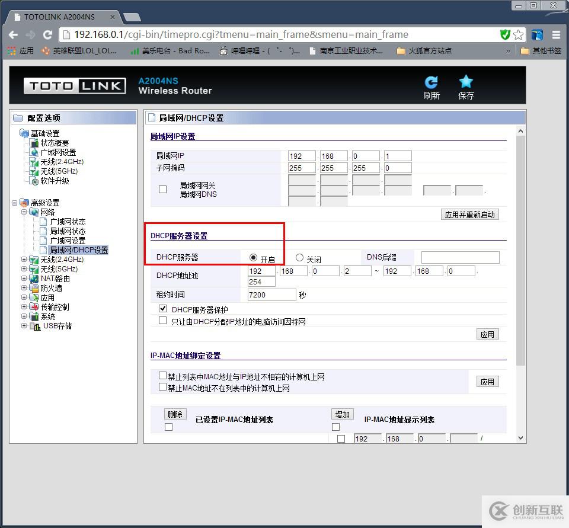
Task: Open 应用 apps shortcut in bookmarks bar
Action: pyautogui.click(x=21, y=51)
